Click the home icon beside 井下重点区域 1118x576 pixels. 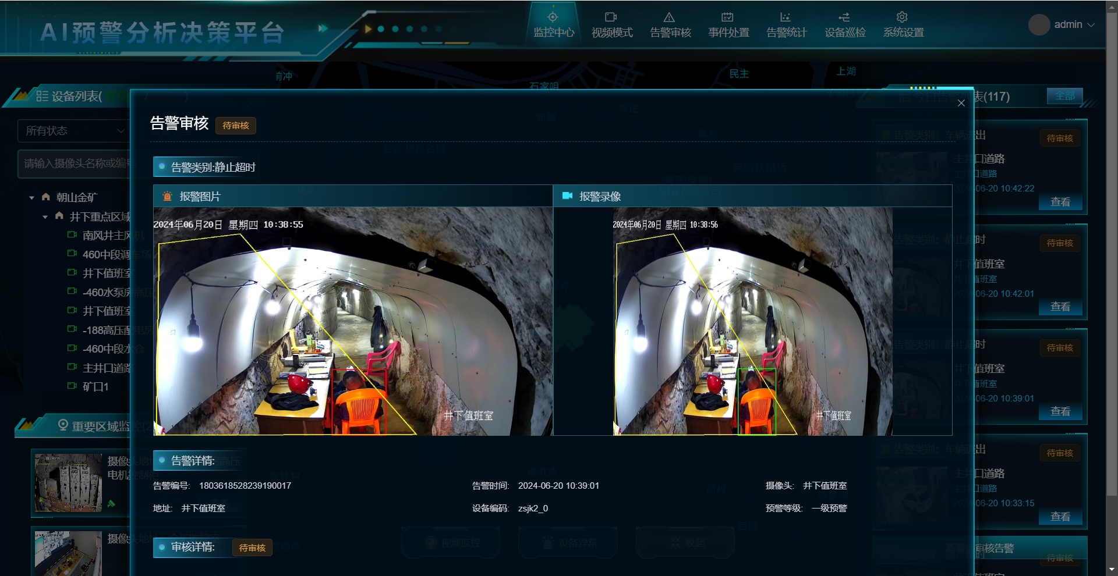click(x=59, y=216)
